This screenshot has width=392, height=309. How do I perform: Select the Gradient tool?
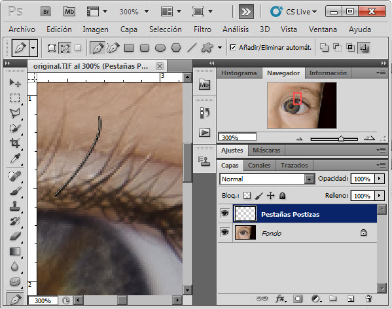point(15,251)
